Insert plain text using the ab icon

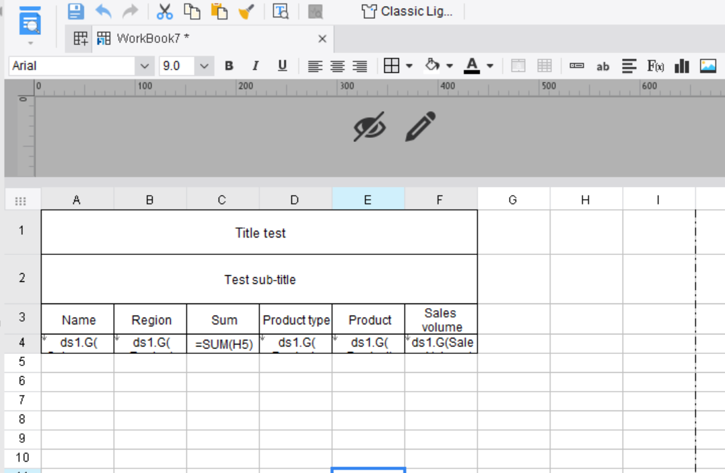point(602,67)
